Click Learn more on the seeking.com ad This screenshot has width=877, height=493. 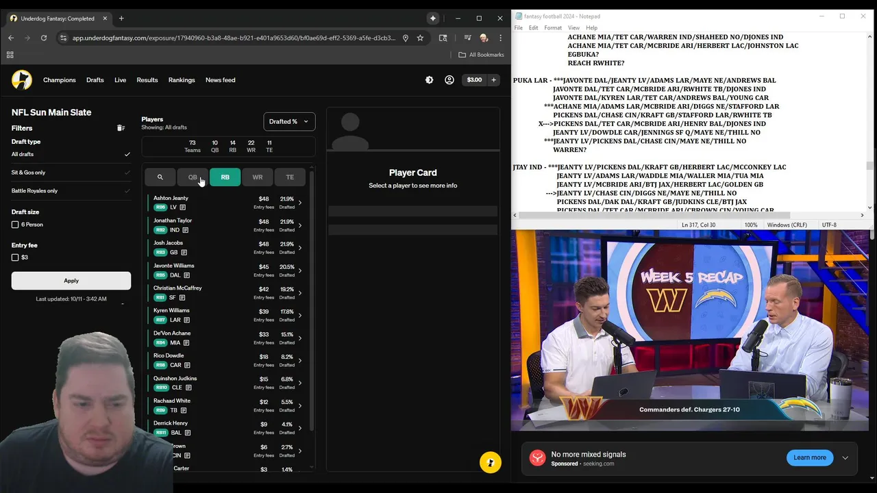[810, 457]
